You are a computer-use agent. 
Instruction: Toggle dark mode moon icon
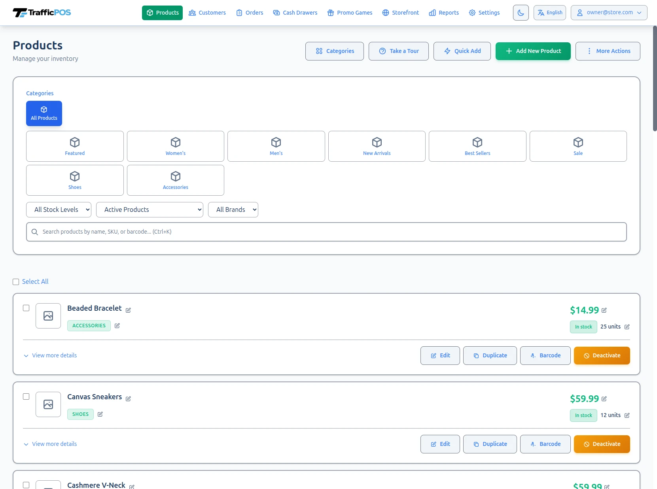point(521,13)
